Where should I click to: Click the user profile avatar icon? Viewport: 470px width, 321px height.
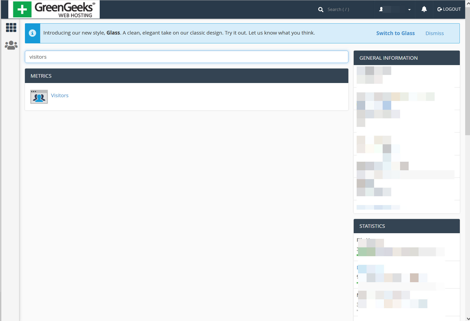pyautogui.click(x=381, y=9)
